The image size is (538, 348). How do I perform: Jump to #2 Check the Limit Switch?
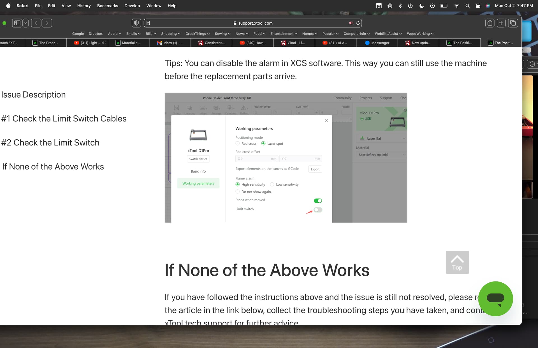(50, 143)
